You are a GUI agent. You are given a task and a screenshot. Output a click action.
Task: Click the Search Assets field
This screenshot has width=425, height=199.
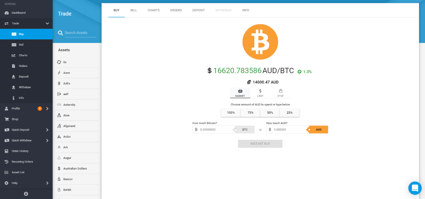click(80, 33)
